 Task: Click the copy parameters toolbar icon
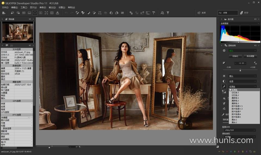pyautogui.click(x=131, y=13)
